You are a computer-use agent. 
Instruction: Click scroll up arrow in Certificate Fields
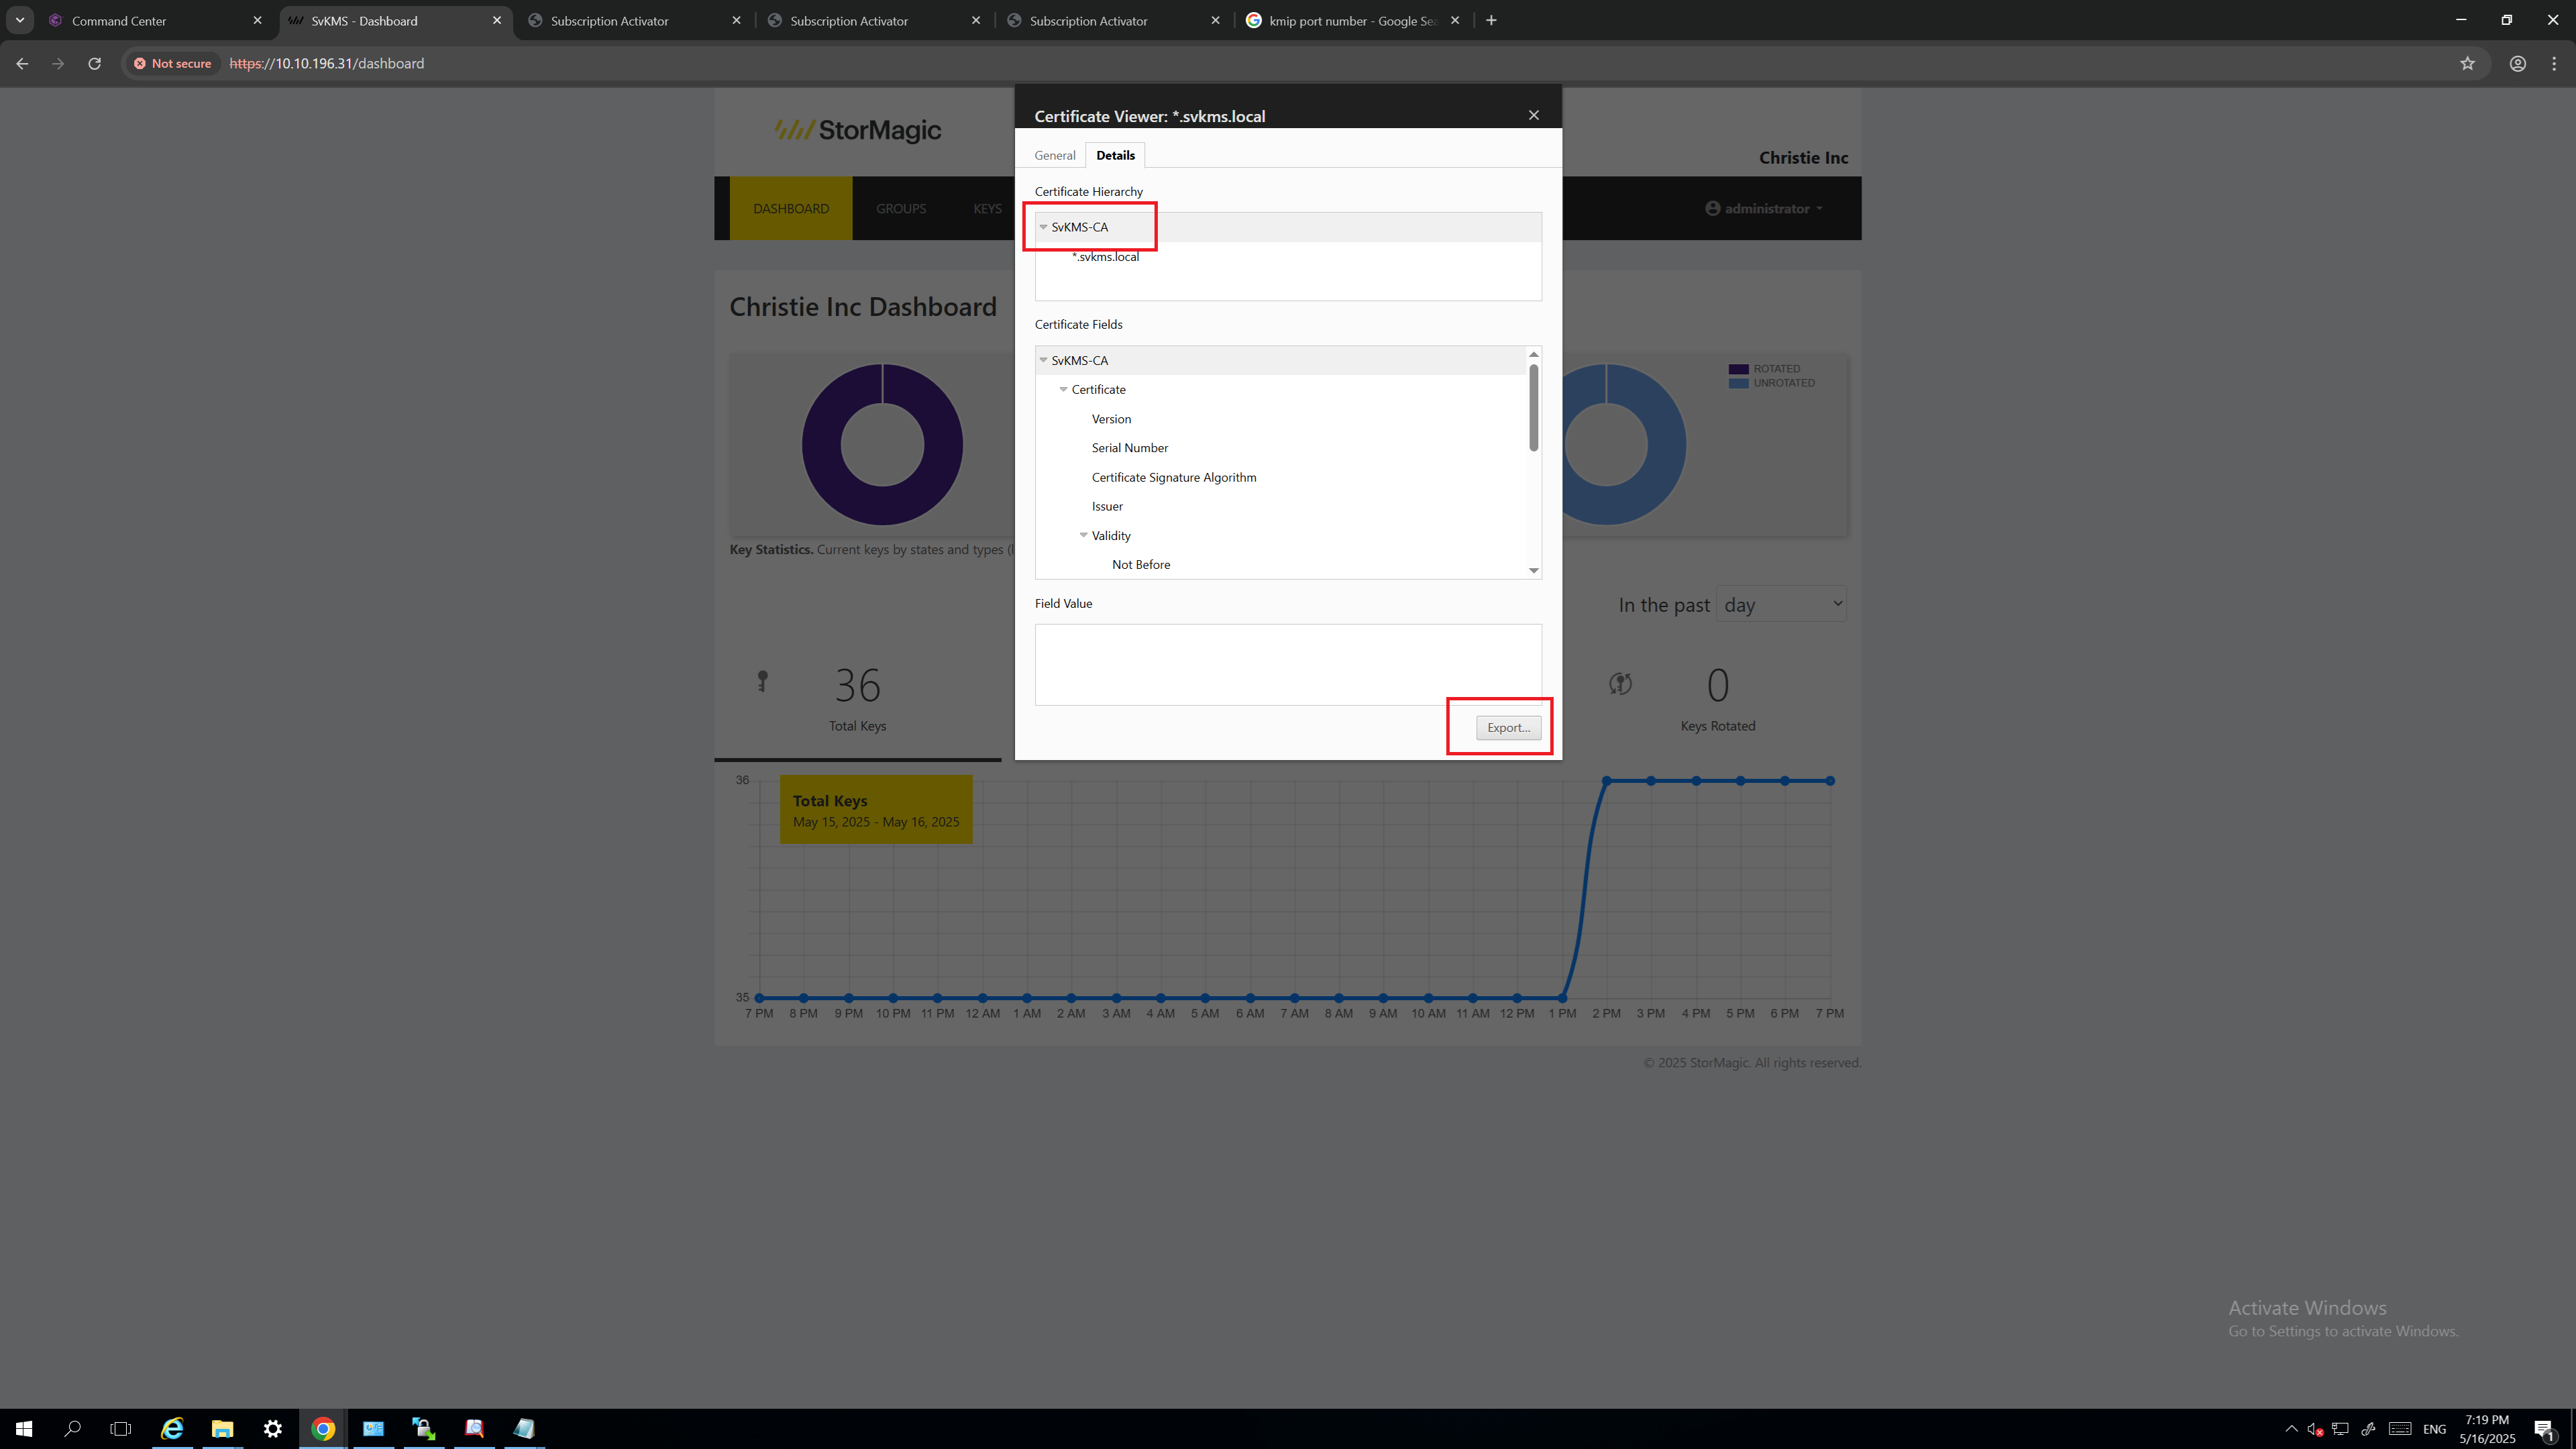pos(1533,354)
